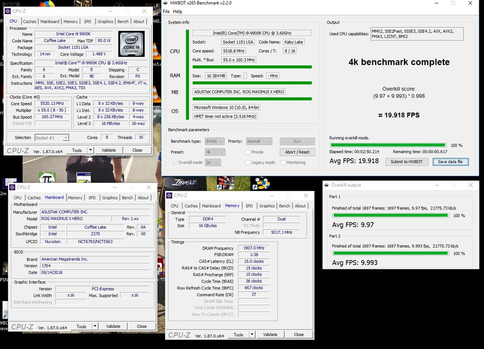Open the SuperPi desktop icon
The width and height of the screenshot is (484, 349).
[x=47, y=177]
